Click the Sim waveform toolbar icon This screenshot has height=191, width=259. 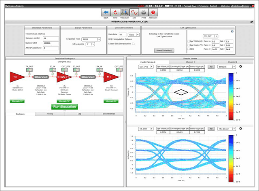pos(135,13)
